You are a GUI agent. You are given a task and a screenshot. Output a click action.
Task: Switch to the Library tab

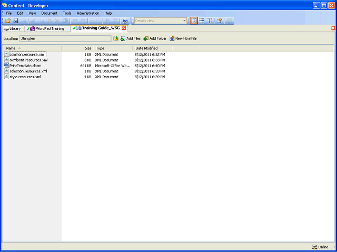(13, 28)
